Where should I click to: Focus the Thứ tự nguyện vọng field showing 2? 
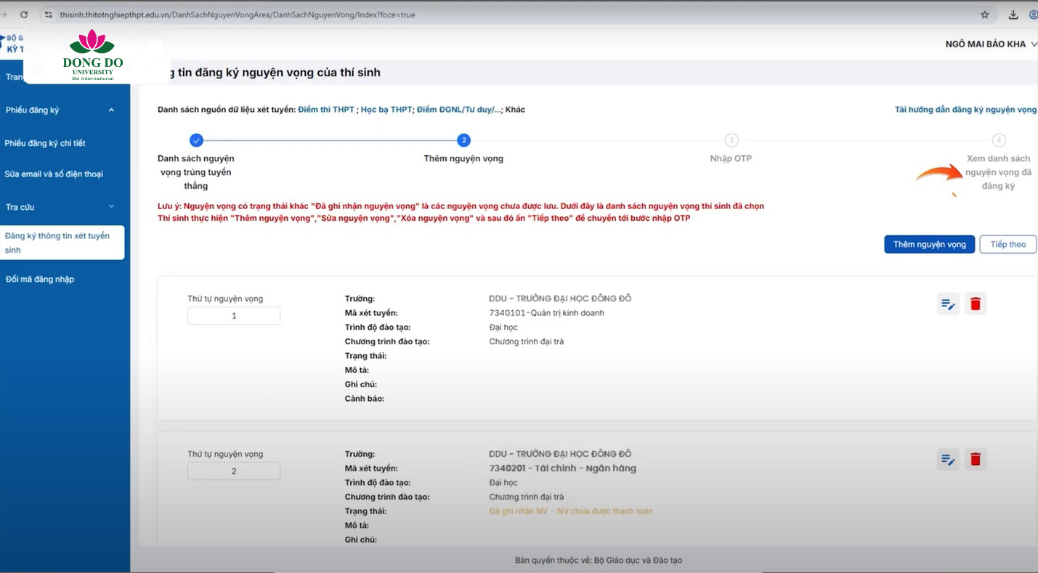234,471
